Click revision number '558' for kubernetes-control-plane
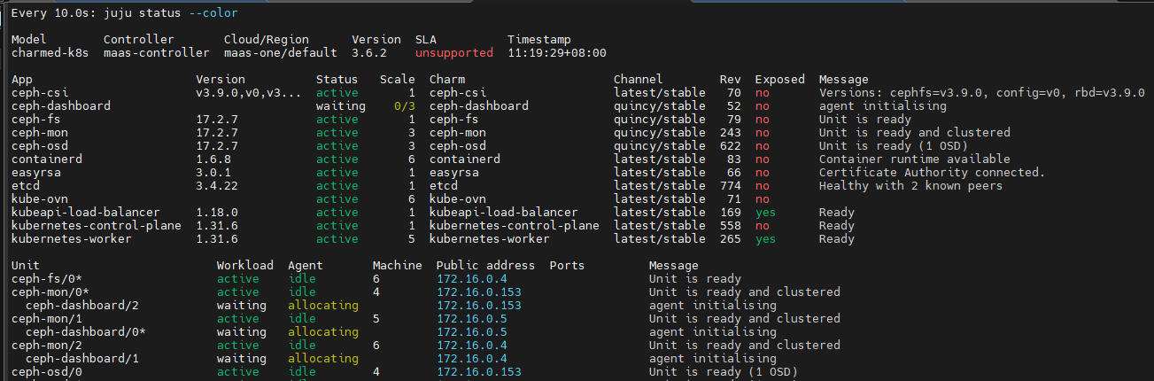 point(731,226)
